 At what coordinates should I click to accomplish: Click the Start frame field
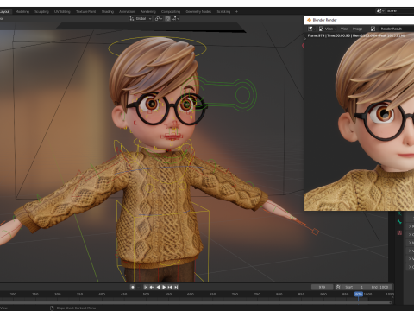click(x=354, y=287)
